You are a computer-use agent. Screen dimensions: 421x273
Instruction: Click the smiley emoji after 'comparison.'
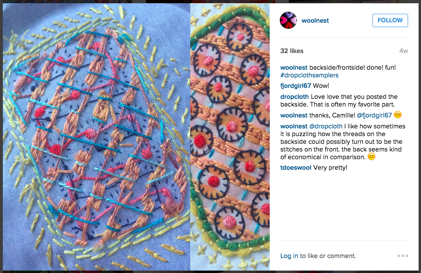tap(371, 156)
